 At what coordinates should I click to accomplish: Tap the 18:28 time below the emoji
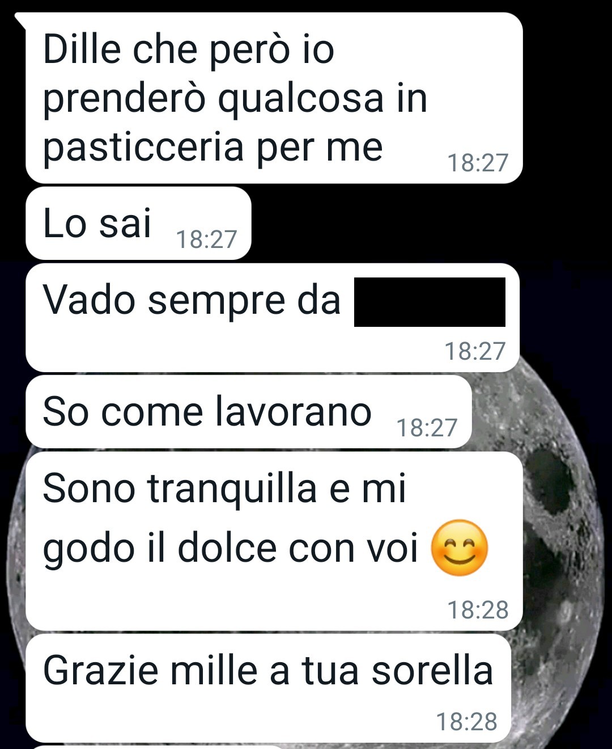(478, 610)
